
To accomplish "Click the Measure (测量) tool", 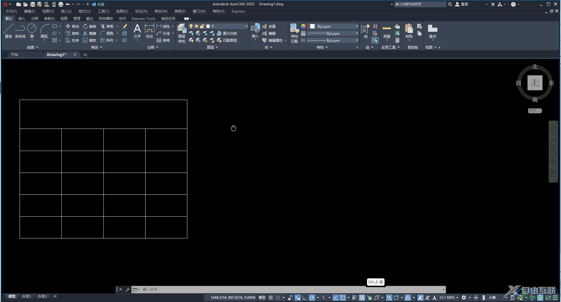I will coord(387,31).
